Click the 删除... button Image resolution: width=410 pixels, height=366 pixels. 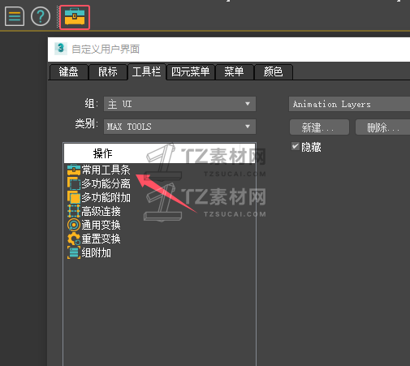point(382,127)
